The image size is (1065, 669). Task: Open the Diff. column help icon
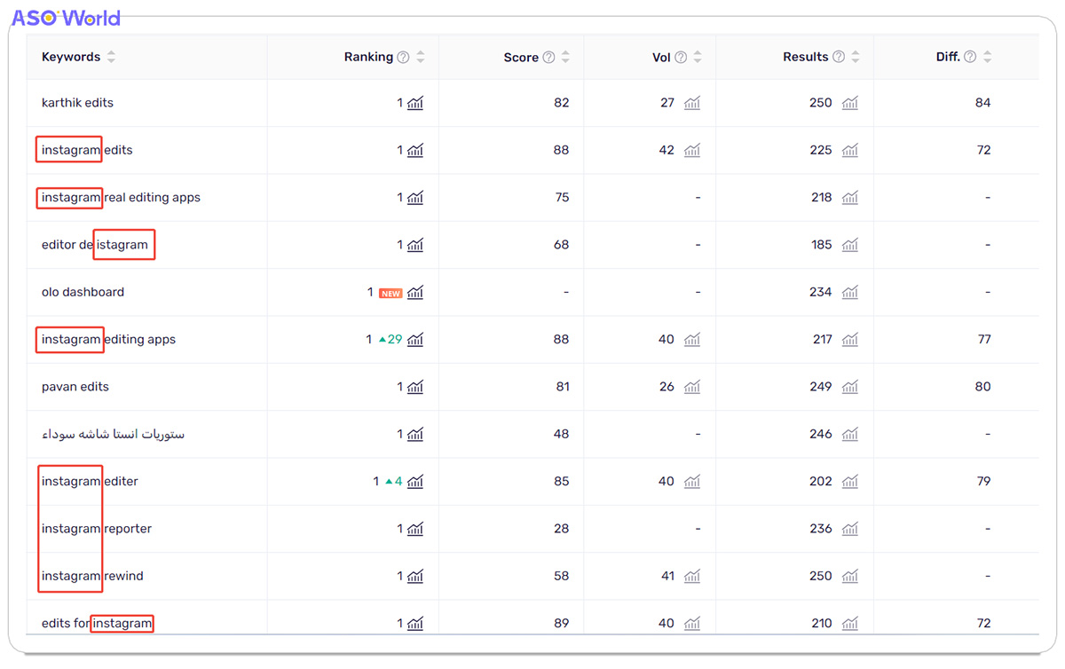coord(970,57)
